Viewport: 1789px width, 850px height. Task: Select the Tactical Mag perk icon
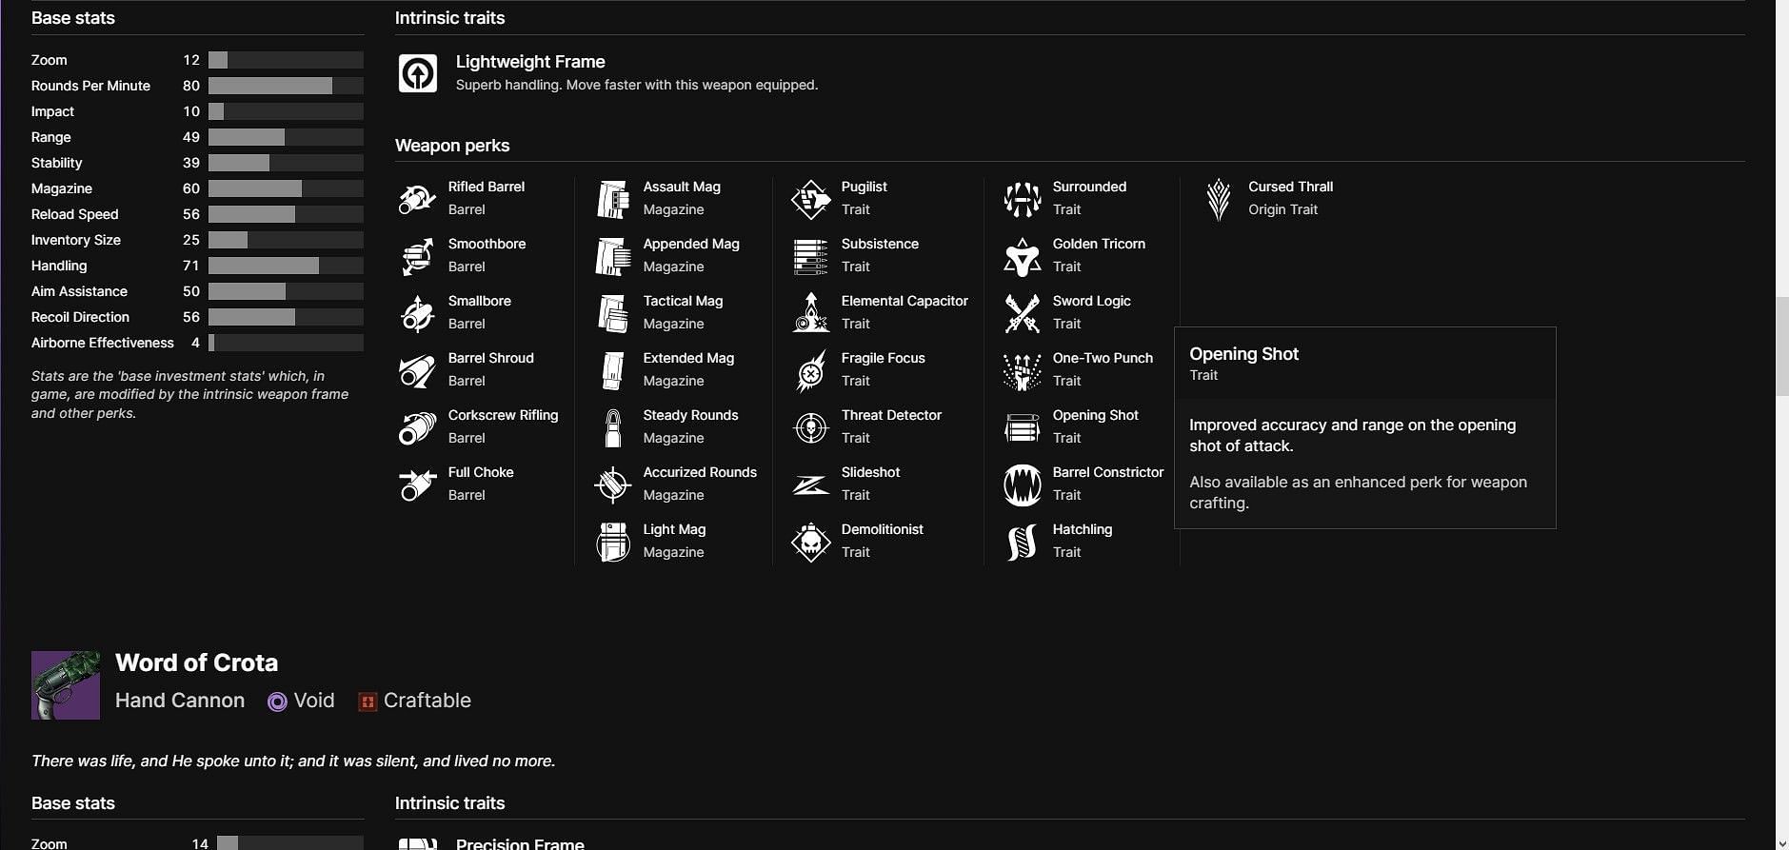[x=613, y=313]
